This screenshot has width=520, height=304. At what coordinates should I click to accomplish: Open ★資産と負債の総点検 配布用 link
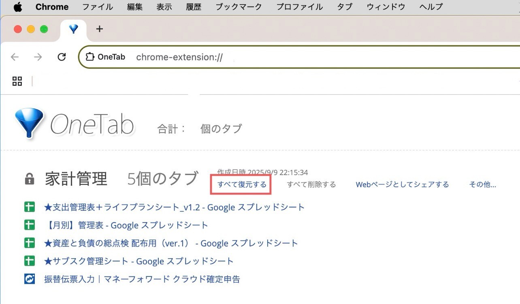pos(171,243)
